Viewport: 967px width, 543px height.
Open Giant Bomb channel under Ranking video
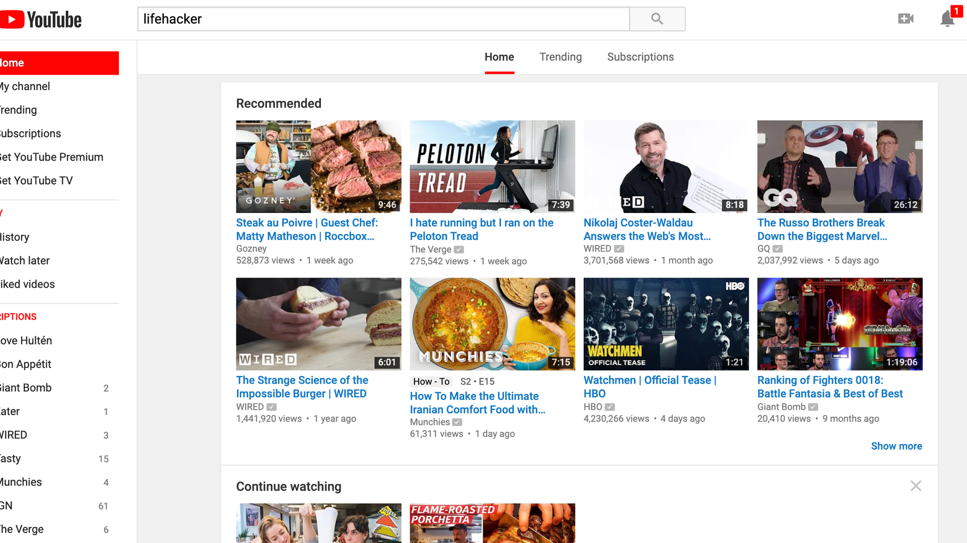point(781,407)
